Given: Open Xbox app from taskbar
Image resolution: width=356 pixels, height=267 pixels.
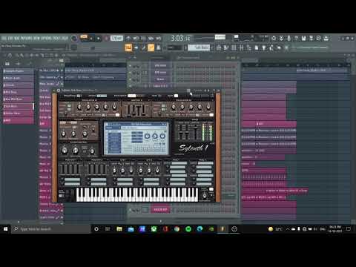Looking at the screenshot, I should [154, 229].
